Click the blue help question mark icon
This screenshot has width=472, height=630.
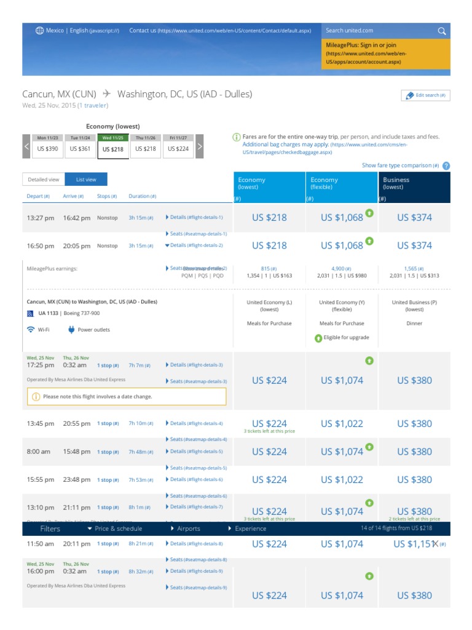(446, 165)
